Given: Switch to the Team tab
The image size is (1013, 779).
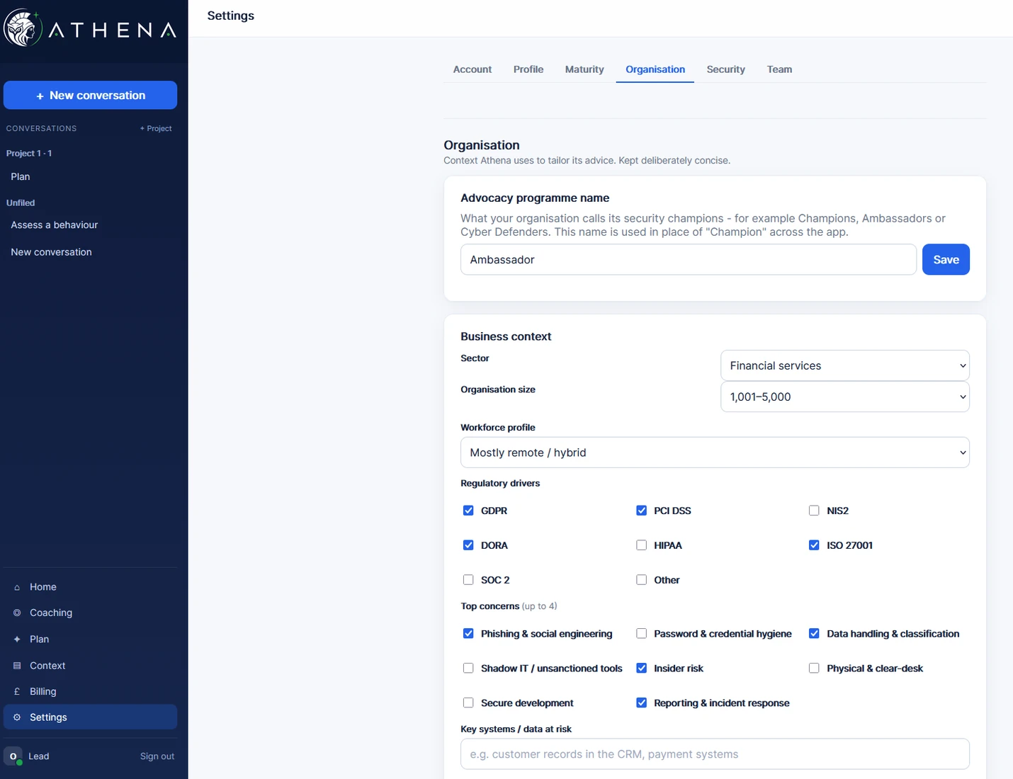Looking at the screenshot, I should pyautogui.click(x=779, y=69).
